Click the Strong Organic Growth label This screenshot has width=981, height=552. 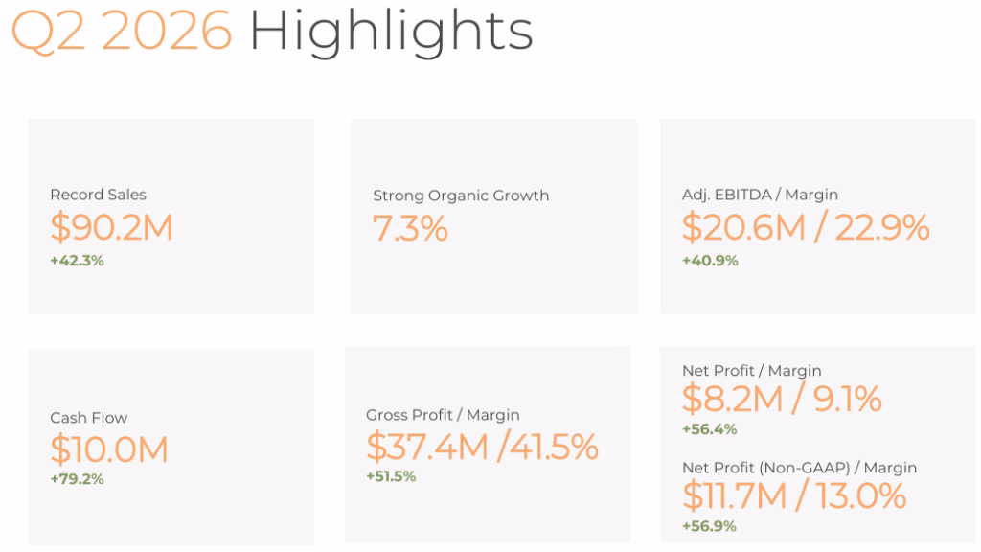461,195
